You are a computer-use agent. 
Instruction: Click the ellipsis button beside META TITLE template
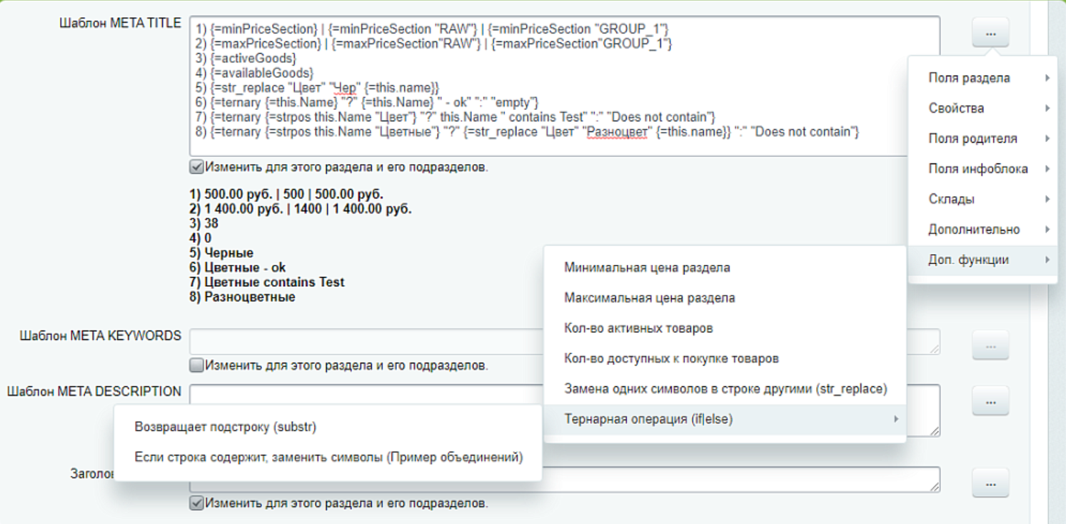990,33
